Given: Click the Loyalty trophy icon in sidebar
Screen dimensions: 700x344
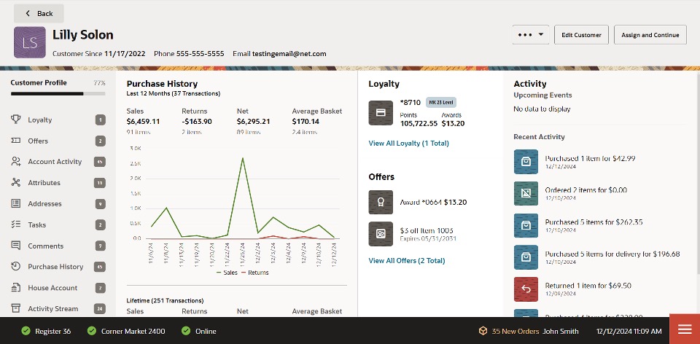Looking at the screenshot, I should [15, 120].
